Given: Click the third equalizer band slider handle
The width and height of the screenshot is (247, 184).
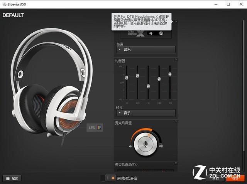Looking at the screenshot, I should click(148, 86).
